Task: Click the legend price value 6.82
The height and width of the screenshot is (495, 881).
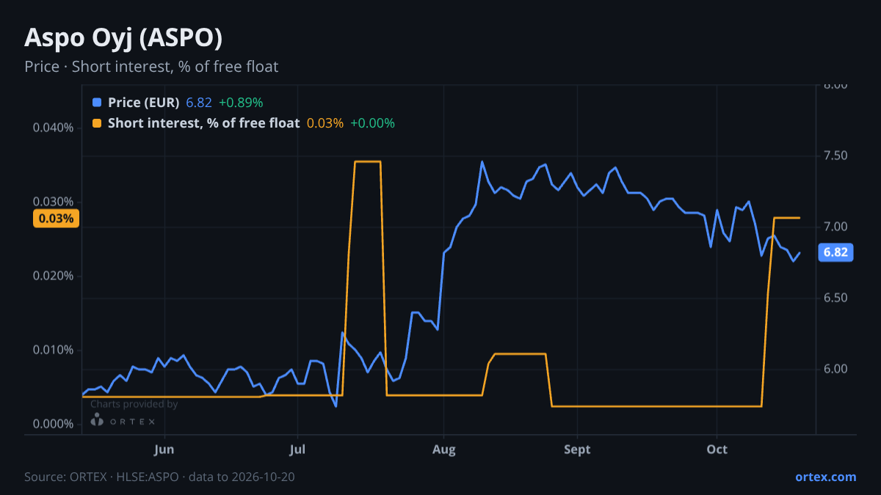Action: point(199,102)
